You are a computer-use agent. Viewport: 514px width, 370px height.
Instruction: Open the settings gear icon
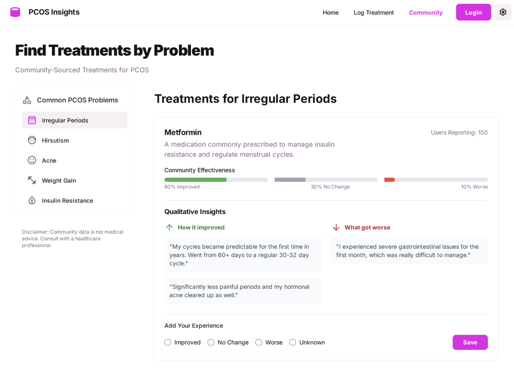click(x=503, y=12)
